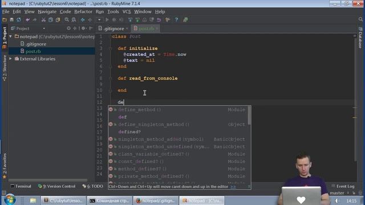
Task: Open the Version Control tool window
Action: 56,186
